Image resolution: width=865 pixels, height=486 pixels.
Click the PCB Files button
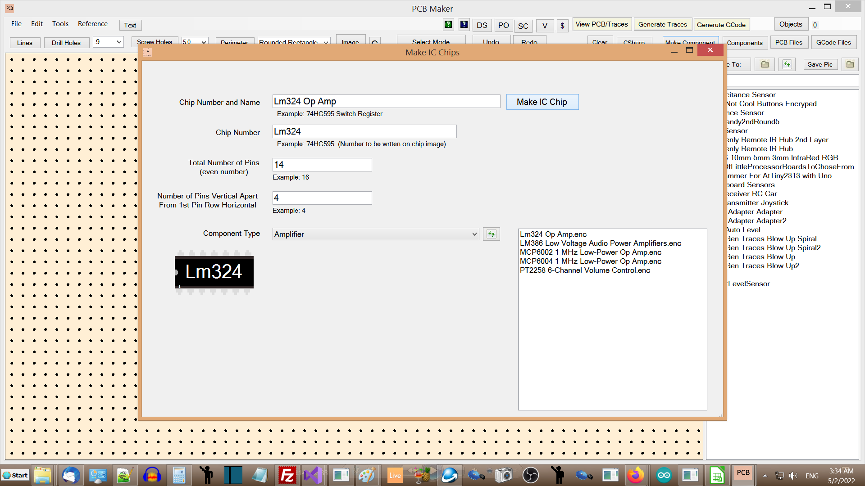pyautogui.click(x=788, y=42)
